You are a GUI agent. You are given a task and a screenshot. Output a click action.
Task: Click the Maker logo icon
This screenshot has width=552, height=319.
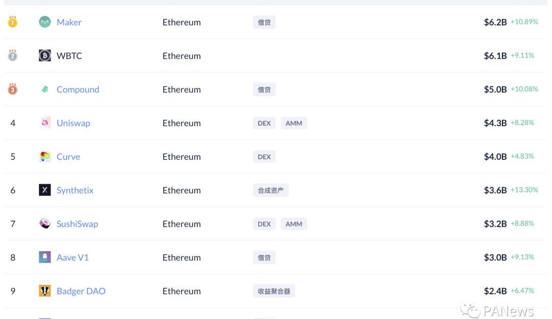pyautogui.click(x=44, y=22)
